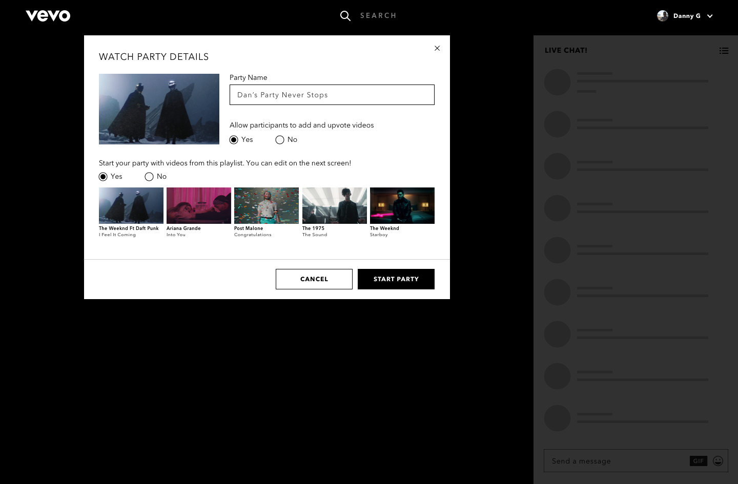Expand the Danny G account menu
Image resolution: width=738 pixels, height=484 pixels.
click(x=710, y=16)
